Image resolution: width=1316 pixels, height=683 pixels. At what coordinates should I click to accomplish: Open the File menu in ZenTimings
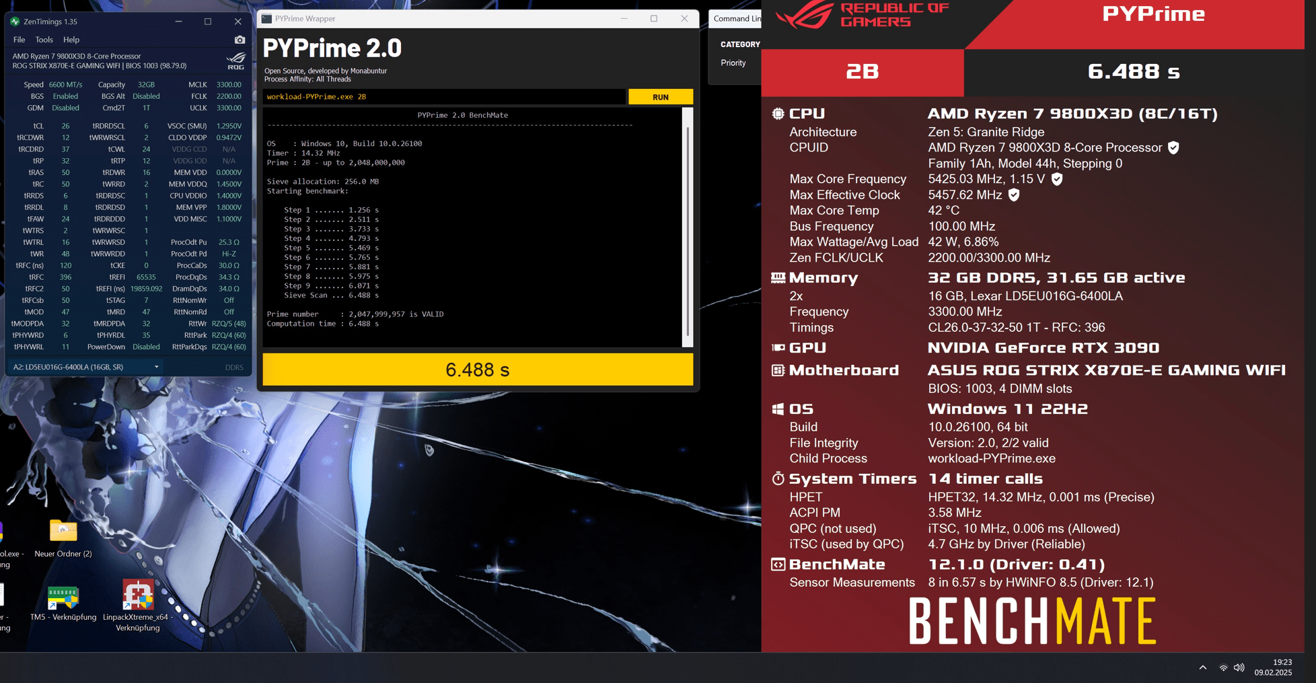pyautogui.click(x=19, y=40)
